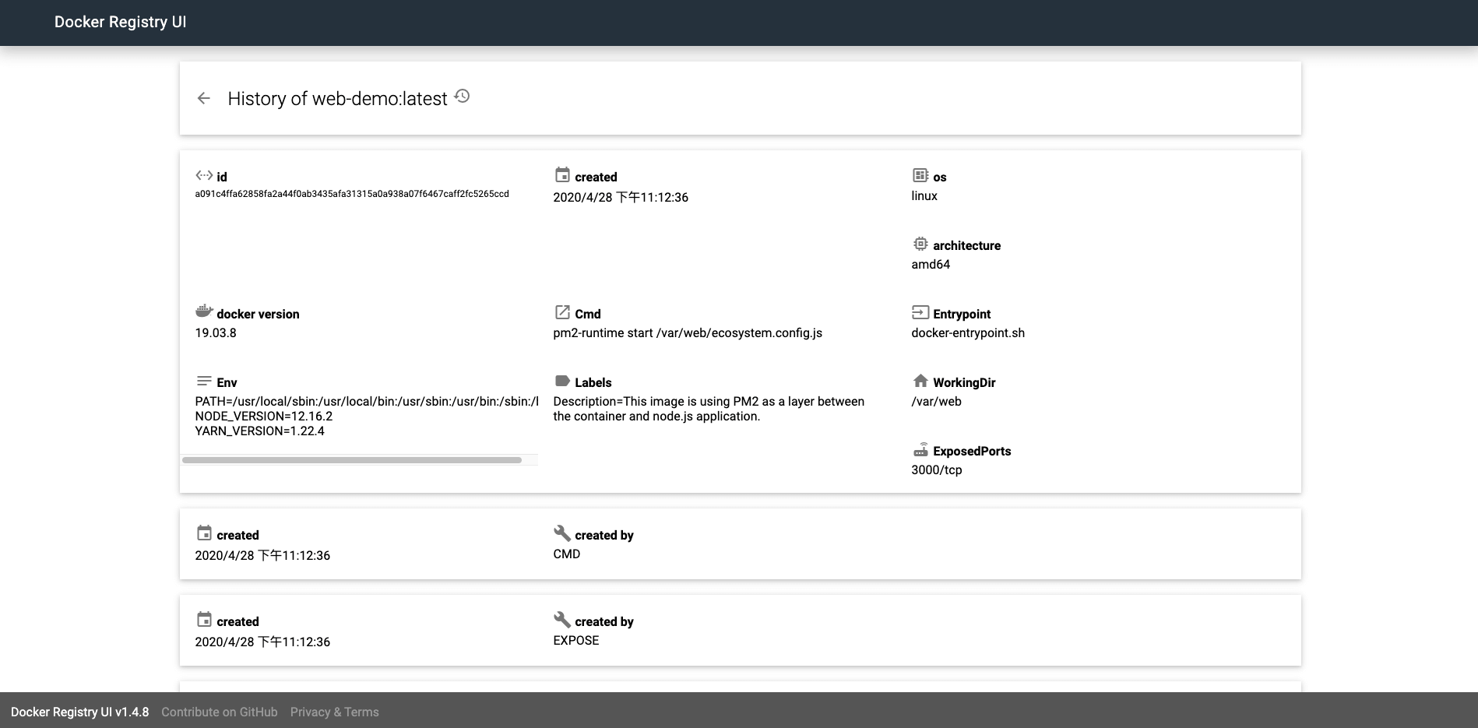Click the id code brackets icon
The height and width of the screenshot is (728, 1478).
[204, 176]
